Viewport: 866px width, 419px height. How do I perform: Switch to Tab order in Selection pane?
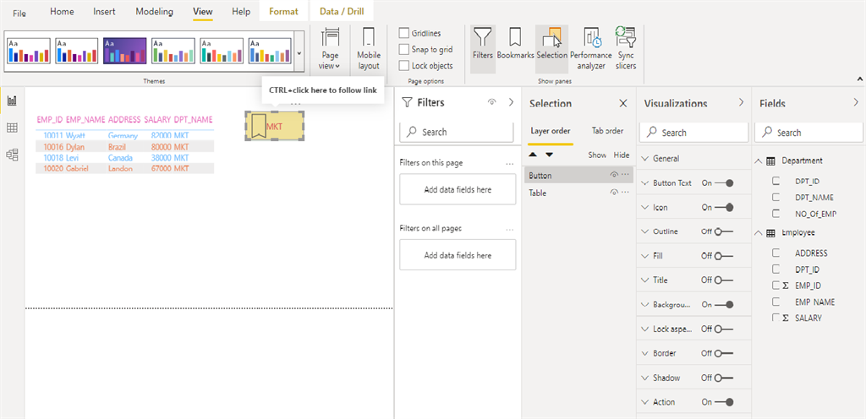(x=607, y=131)
